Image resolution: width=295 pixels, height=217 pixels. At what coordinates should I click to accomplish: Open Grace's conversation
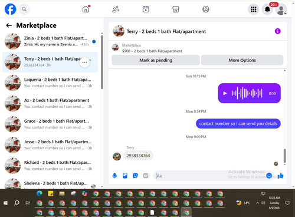pos(50,124)
